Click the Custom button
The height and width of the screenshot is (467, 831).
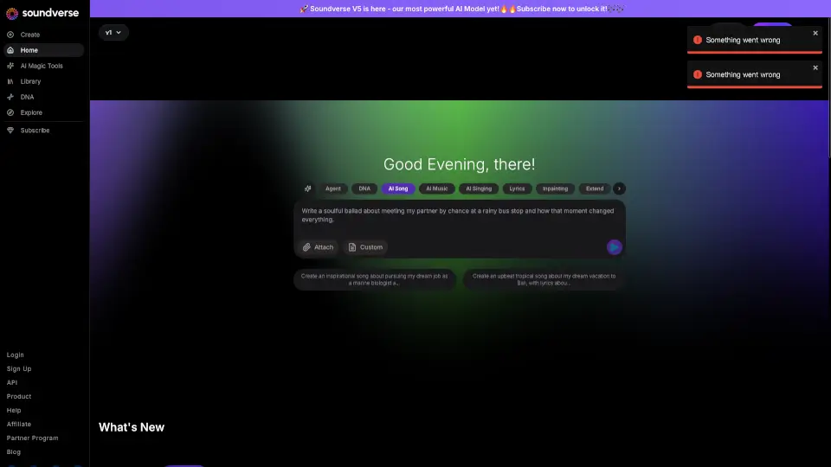(x=365, y=247)
